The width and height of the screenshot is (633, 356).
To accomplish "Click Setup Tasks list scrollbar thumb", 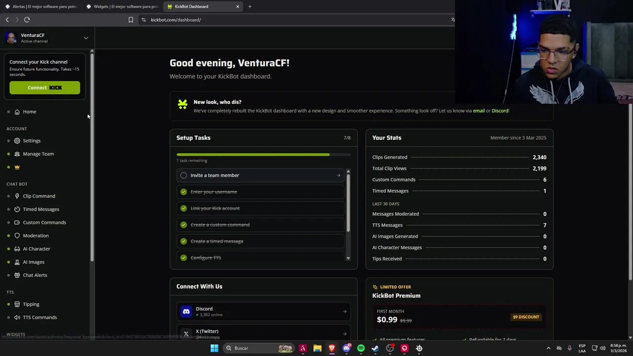I will [x=348, y=203].
